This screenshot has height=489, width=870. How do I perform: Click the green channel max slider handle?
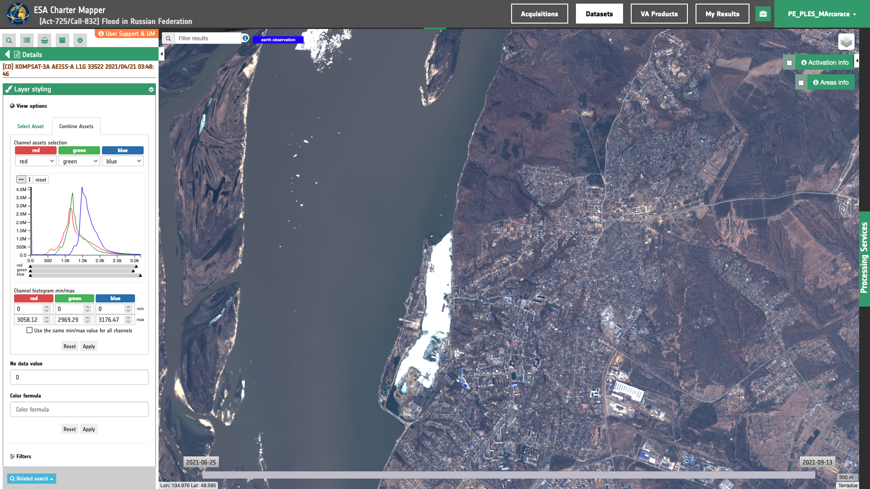pyautogui.click(x=133, y=271)
